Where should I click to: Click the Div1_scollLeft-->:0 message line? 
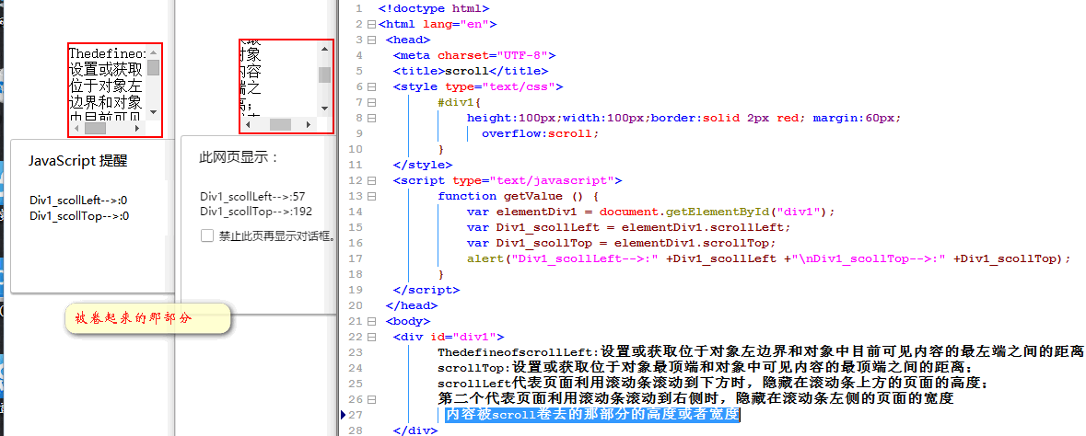[78, 201]
